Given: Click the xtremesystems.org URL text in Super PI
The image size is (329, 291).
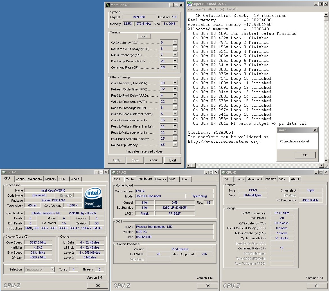Looking at the screenshot, I should [x=224, y=142].
